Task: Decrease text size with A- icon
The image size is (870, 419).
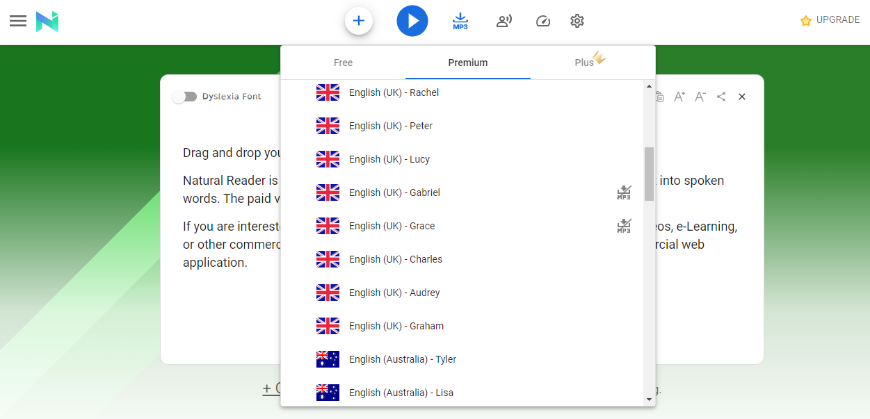Action: (x=700, y=97)
